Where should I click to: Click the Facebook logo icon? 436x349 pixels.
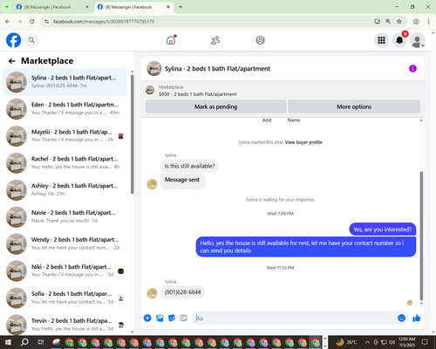coord(14,40)
